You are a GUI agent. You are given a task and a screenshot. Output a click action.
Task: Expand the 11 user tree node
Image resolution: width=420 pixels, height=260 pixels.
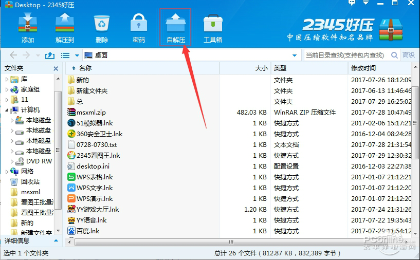[x=7, y=100]
